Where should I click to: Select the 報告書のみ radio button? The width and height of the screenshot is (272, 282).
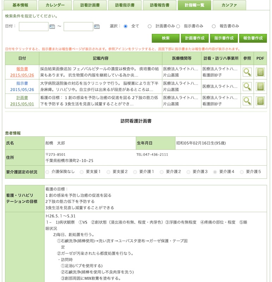214,26
